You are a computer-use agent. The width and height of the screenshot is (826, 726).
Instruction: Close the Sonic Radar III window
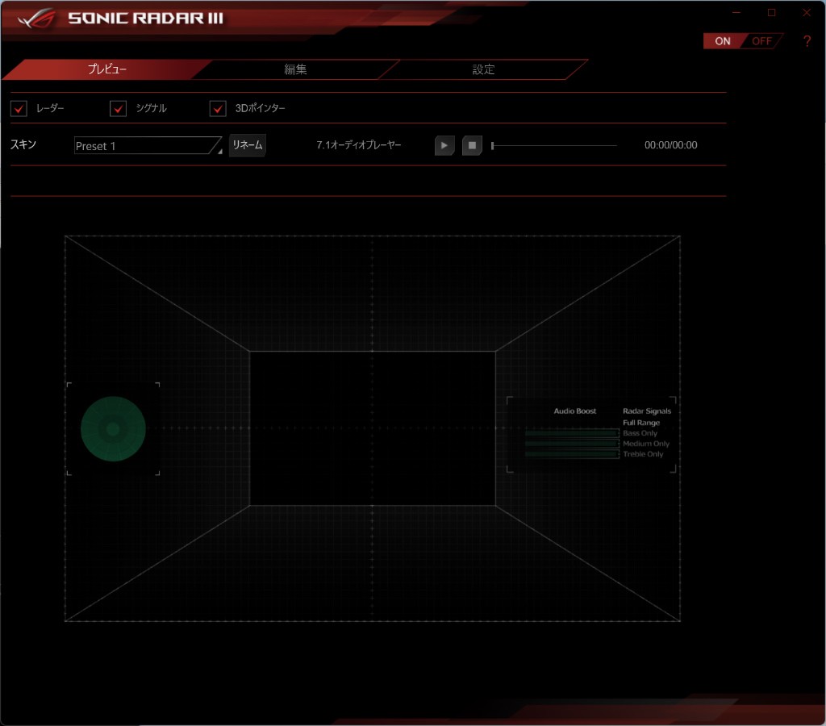(x=807, y=13)
